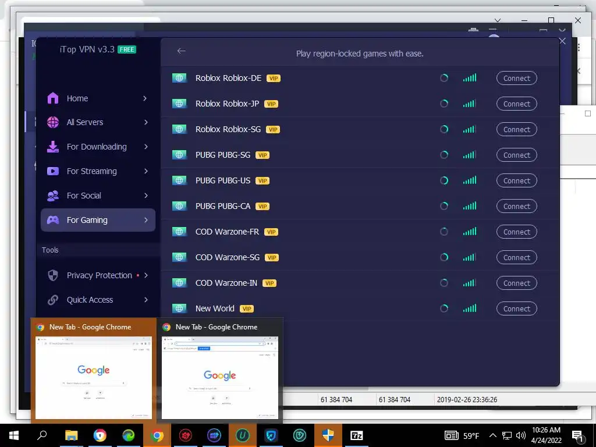Connect to the Roblox Roblox-DE server
596x447 pixels.
(x=517, y=79)
